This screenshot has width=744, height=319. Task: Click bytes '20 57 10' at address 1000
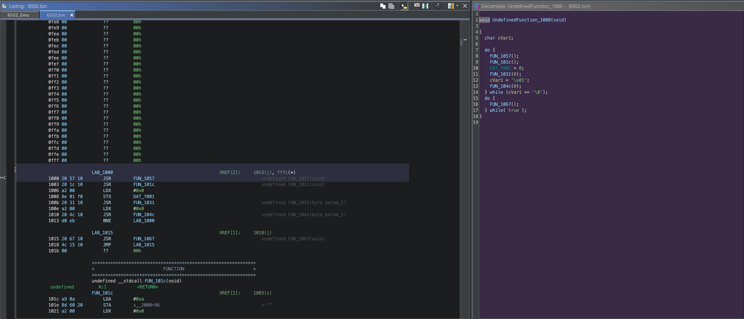coord(72,179)
